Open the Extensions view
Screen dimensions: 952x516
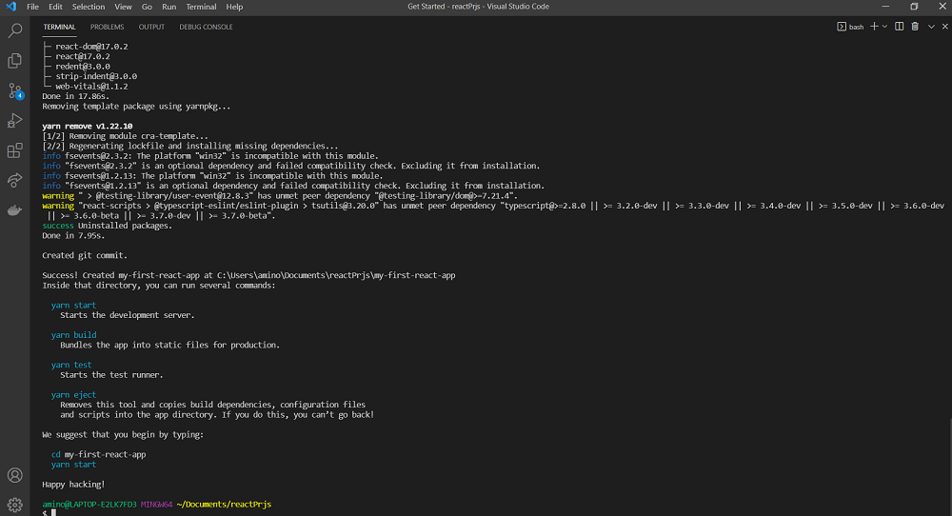[x=14, y=150]
